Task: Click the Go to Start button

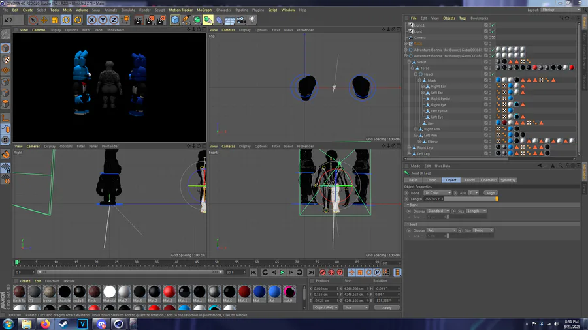Action: (253, 273)
